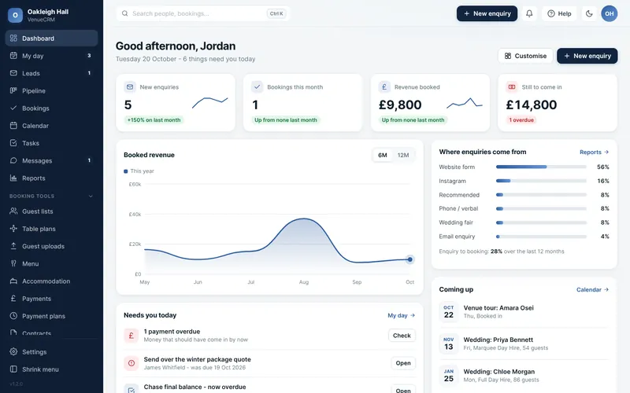This screenshot has height=393, width=630.
Task: Click the Phone / verbal source row
Action: click(524, 208)
